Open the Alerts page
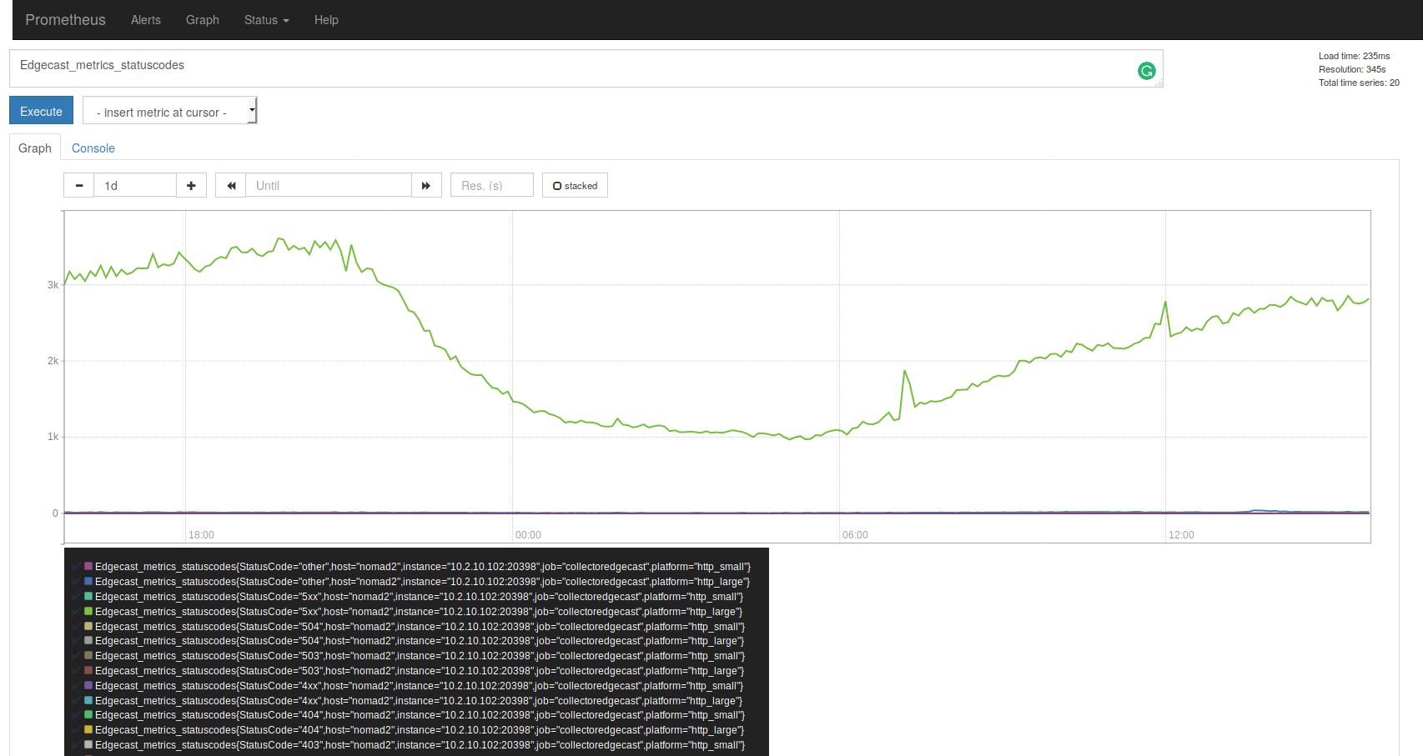1423x756 pixels. click(x=145, y=20)
